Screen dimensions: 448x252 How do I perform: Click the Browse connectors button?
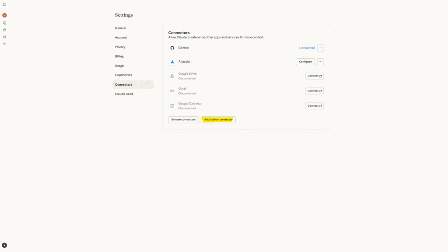point(183,119)
